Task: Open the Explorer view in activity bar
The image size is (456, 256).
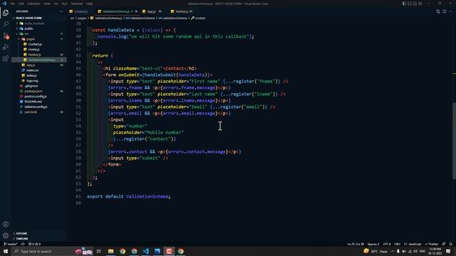Action: (6, 13)
